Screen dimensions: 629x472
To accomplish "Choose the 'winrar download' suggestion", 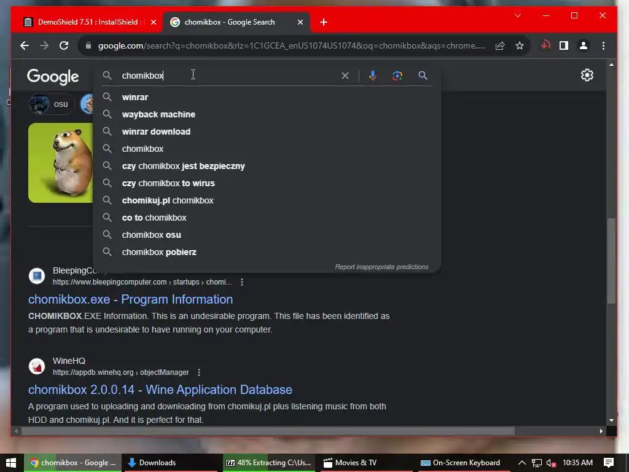I will (267, 132).
